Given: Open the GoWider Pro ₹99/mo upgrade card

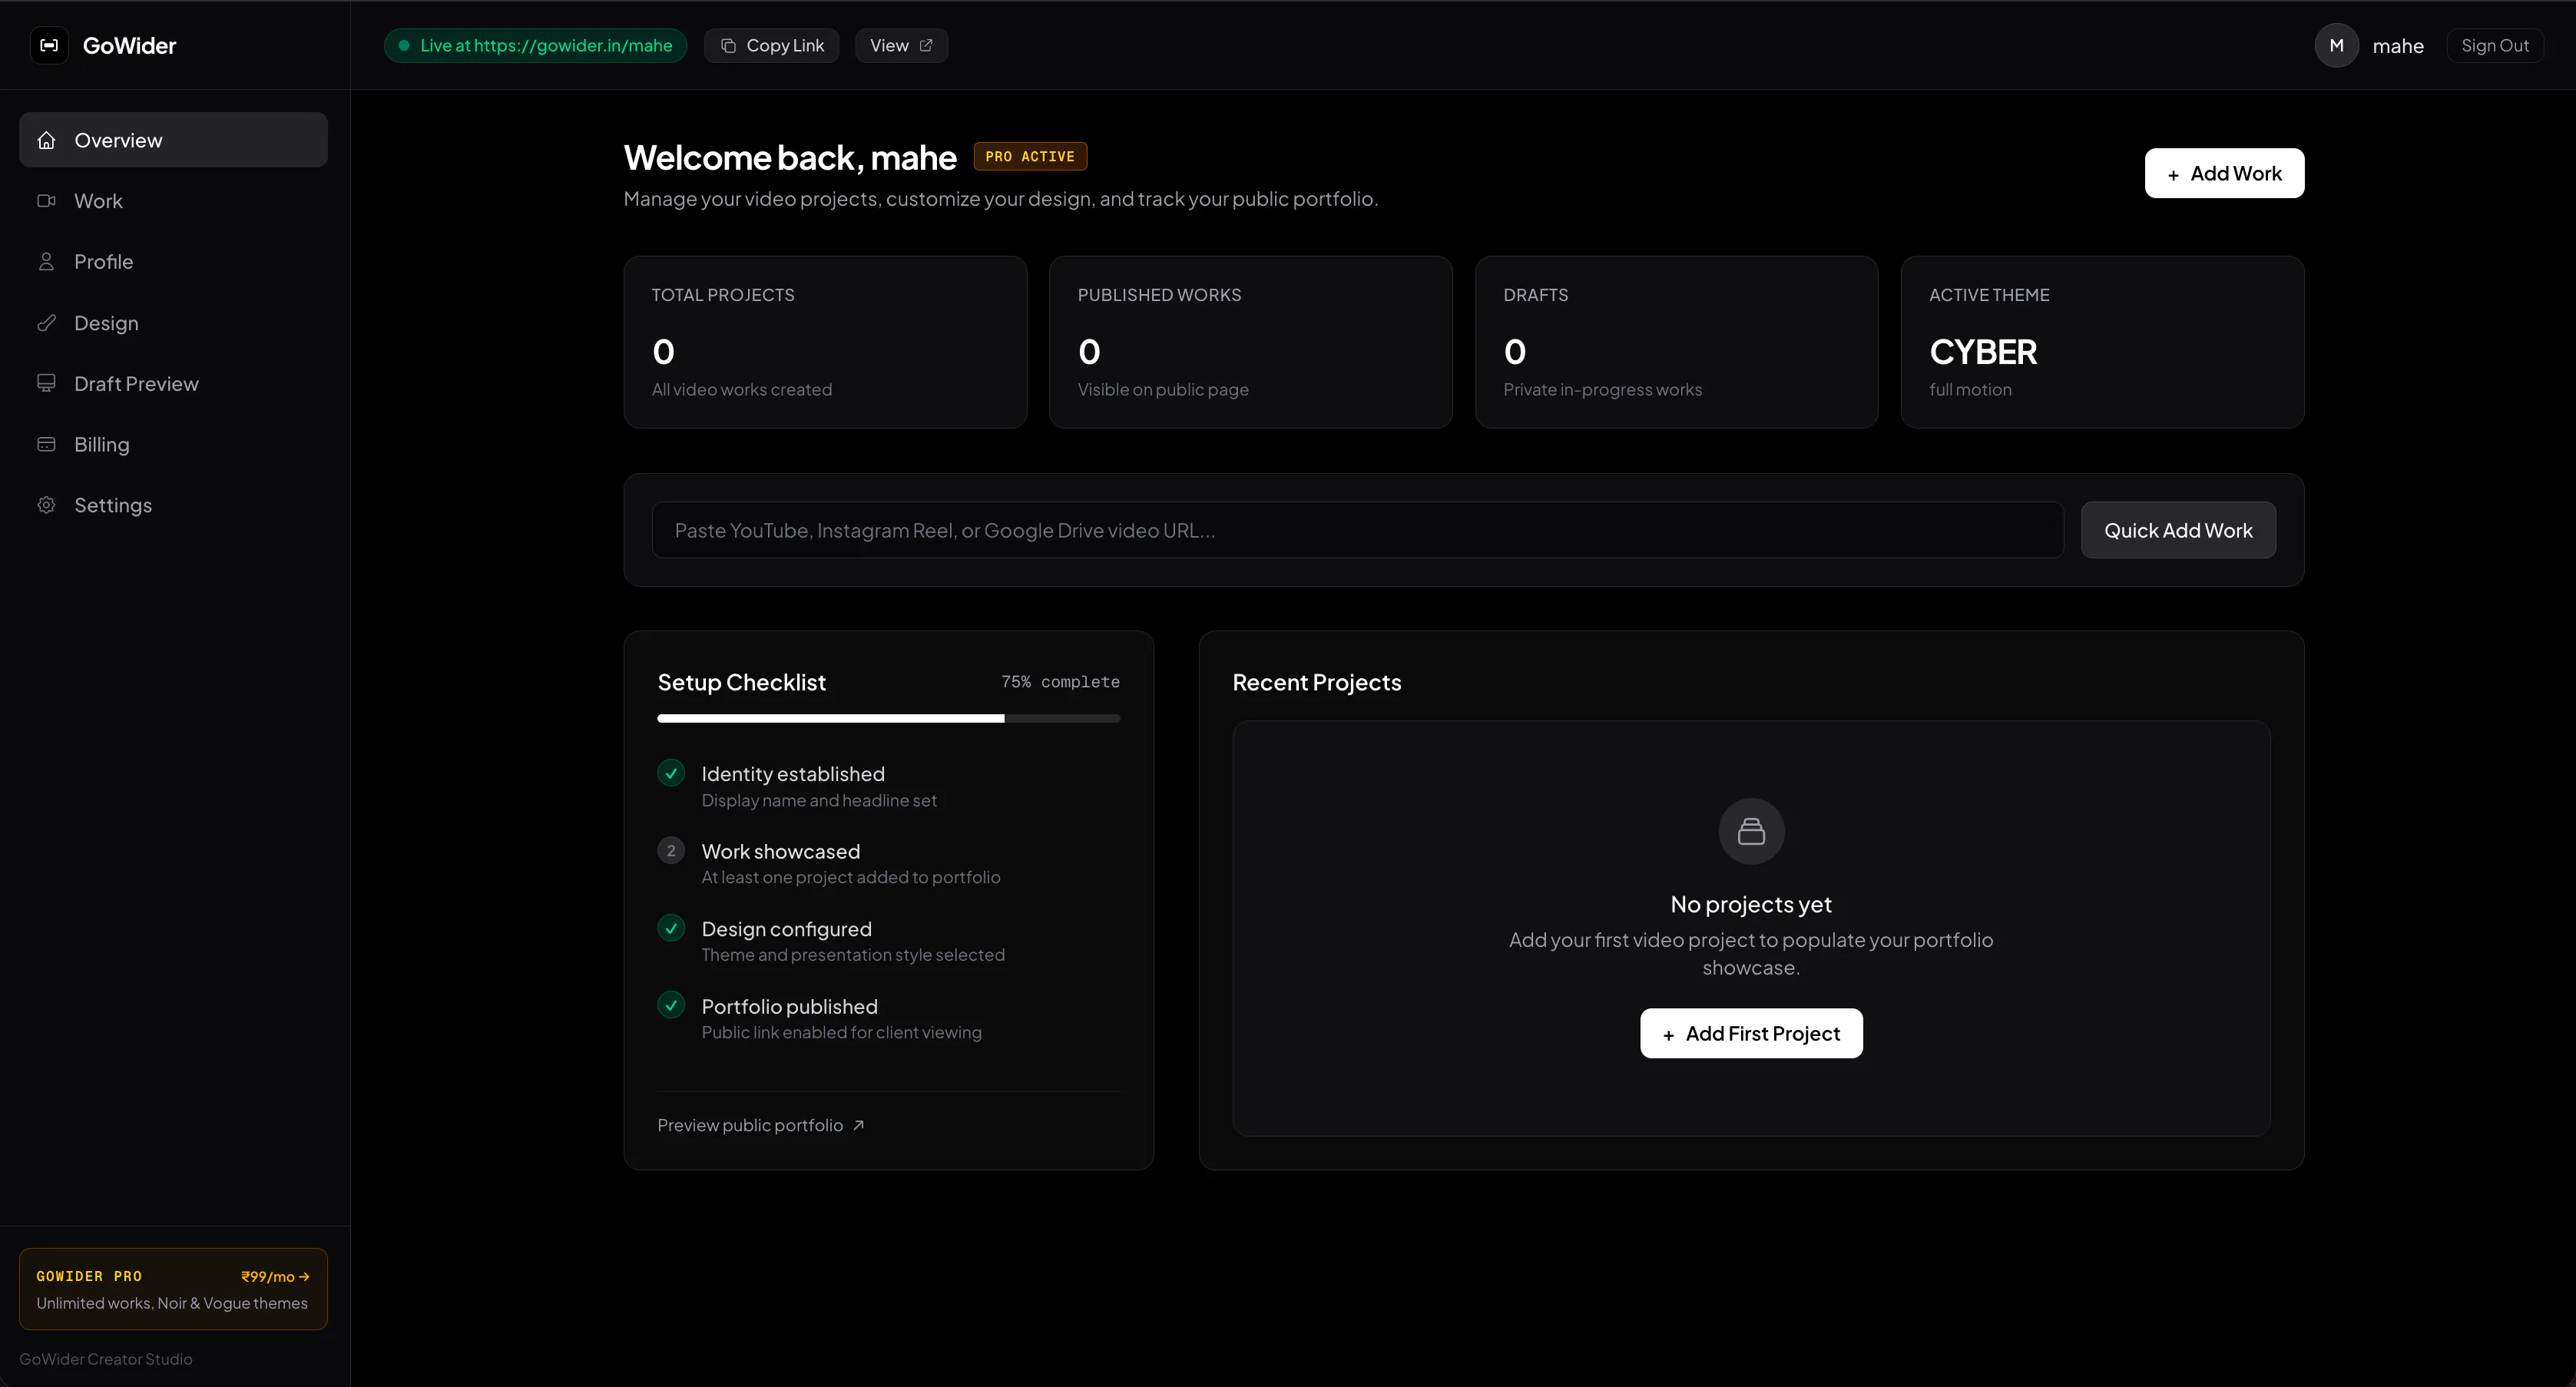Looking at the screenshot, I should click(x=173, y=1289).
